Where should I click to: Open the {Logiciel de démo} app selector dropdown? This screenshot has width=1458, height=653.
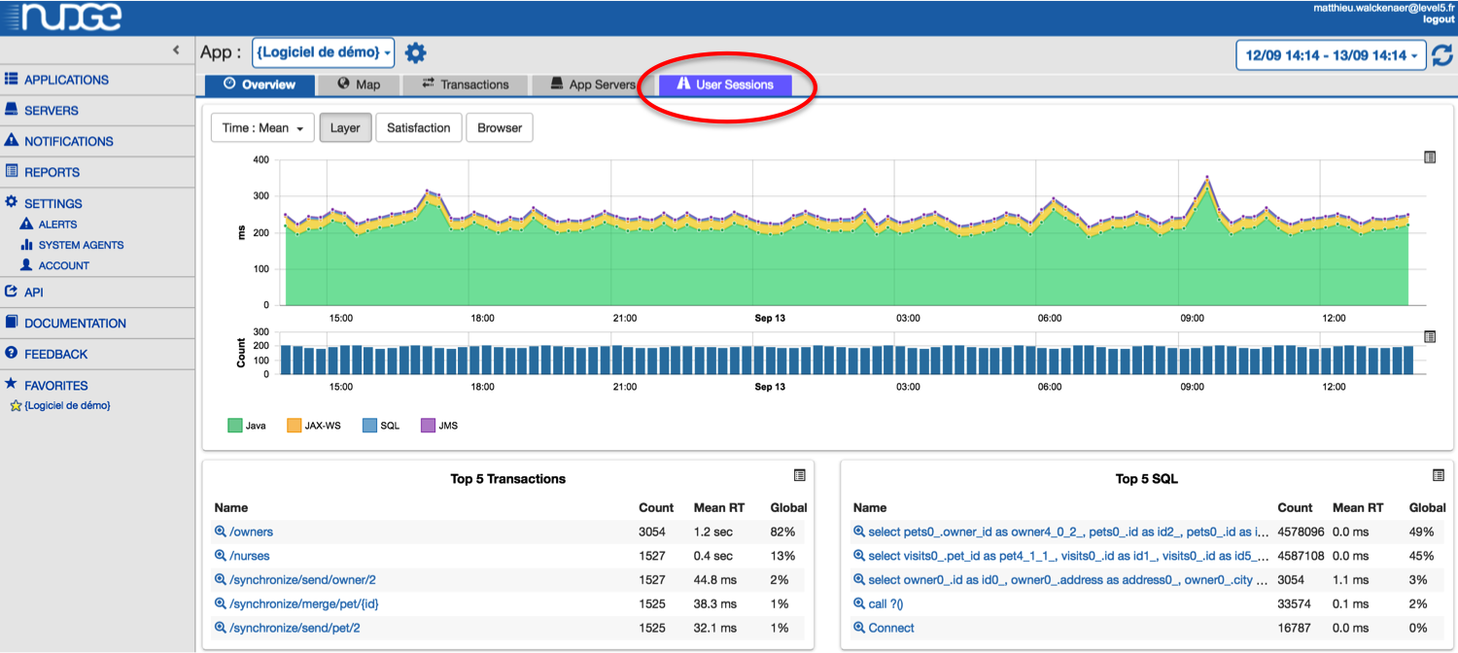tap(323, 52)
